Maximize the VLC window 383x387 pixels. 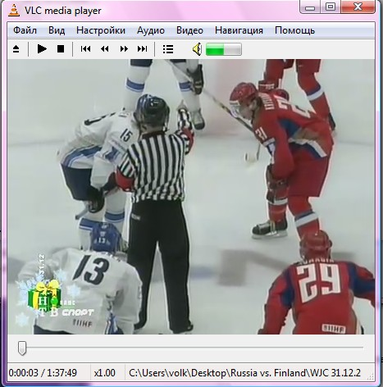click(331, 7)
